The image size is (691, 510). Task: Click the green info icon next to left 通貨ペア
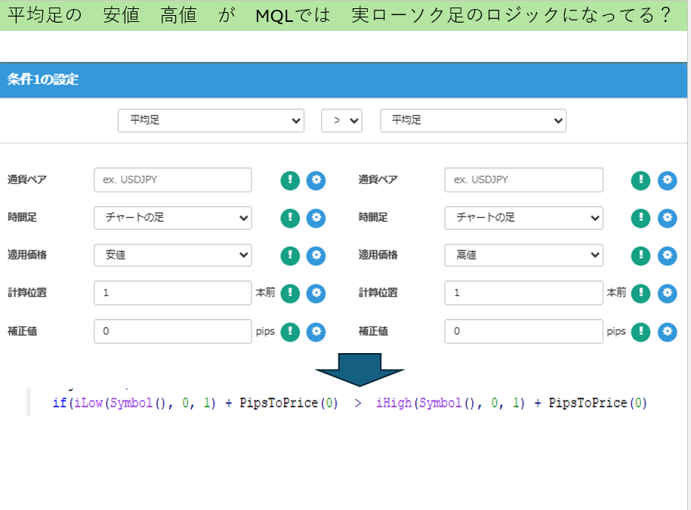[x=290, y=180]
